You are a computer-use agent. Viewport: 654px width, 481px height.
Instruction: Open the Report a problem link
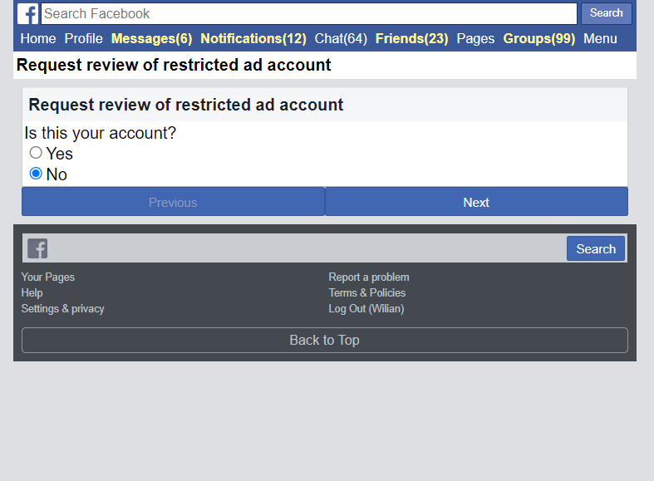(x=369, y=277)
